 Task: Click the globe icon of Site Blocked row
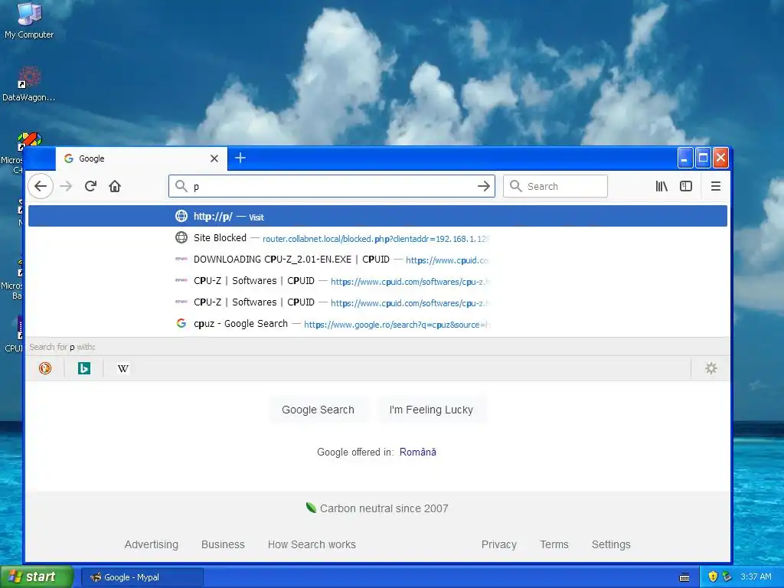click(x=181, y=237)
